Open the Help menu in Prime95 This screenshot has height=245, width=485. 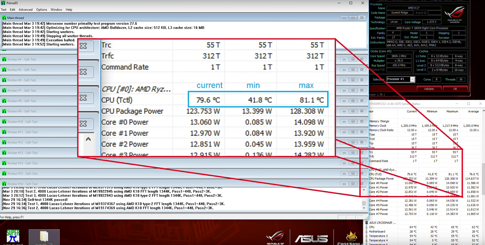click(69, 10)
